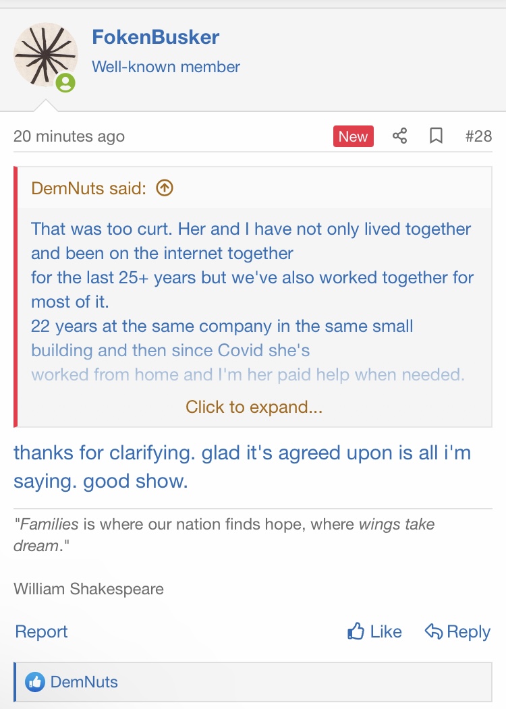Click the "Well-known member" user title

(166, 67)
